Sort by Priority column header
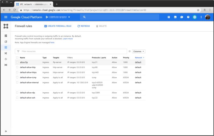 tap(126, 58)
